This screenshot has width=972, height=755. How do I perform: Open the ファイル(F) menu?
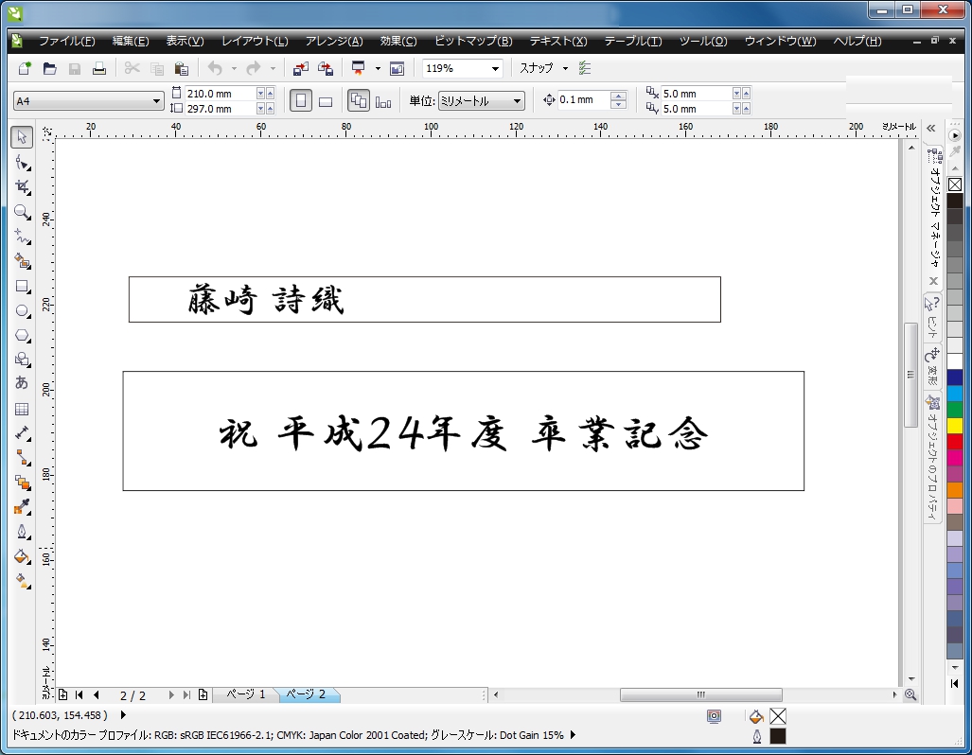coord(67,41)
